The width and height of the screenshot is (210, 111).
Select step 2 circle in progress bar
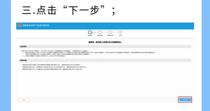click(x=100, y=32)
